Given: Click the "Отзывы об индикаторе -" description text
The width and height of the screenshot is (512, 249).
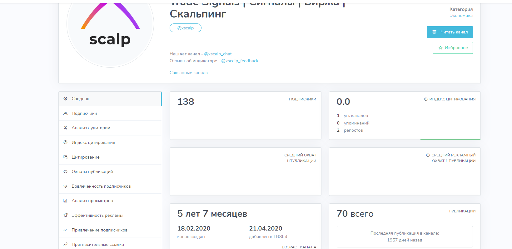Looking at the screenshot, I should 195,61.
